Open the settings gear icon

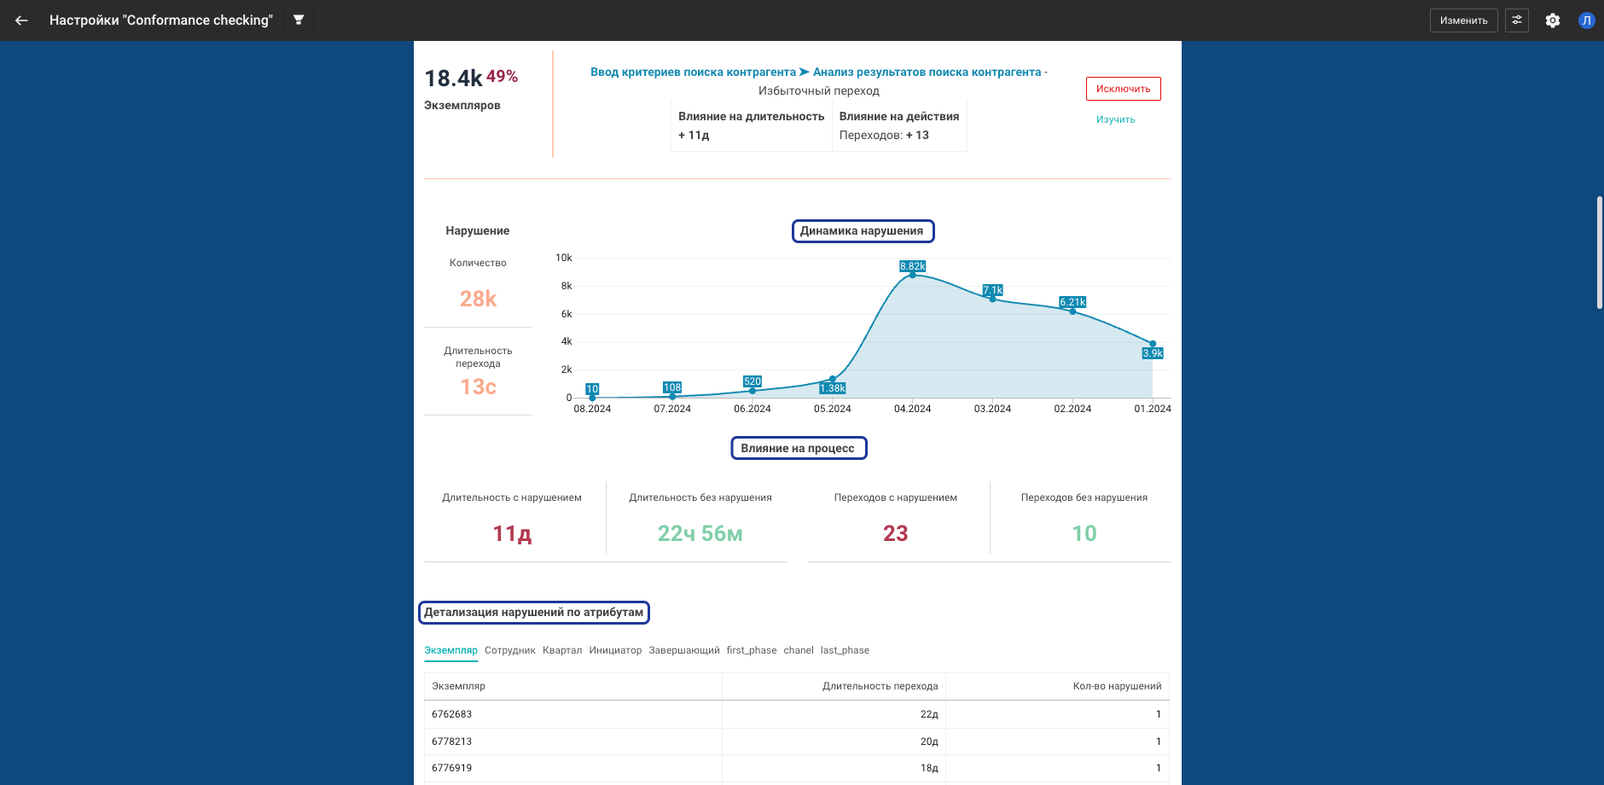[x=1553, y=20]
